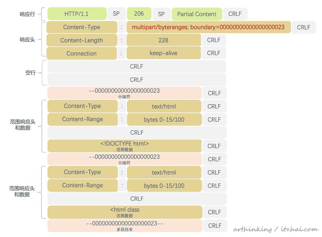Screen dimensions: 322x237
Task: Click the Connection header name box
Action: (x=82, y=53)
